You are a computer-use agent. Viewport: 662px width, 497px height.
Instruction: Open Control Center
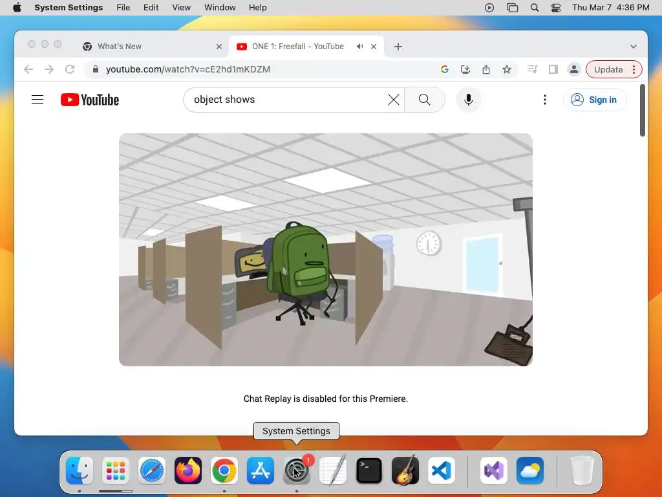[x=556, y=8]
